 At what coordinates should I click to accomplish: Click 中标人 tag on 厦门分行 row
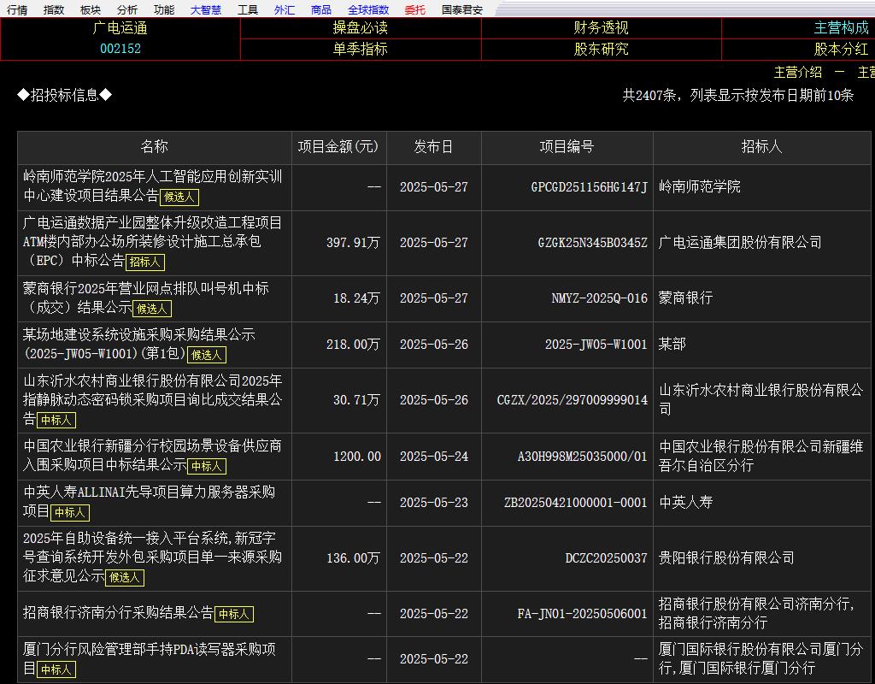coord(56,669)
